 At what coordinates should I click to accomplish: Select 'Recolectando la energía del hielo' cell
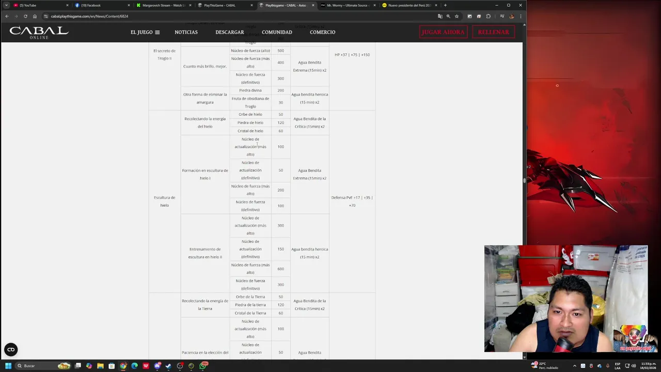pos(205,122)
